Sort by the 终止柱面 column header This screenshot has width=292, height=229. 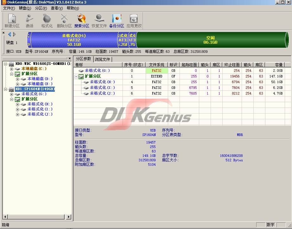[x=232, y=65]
